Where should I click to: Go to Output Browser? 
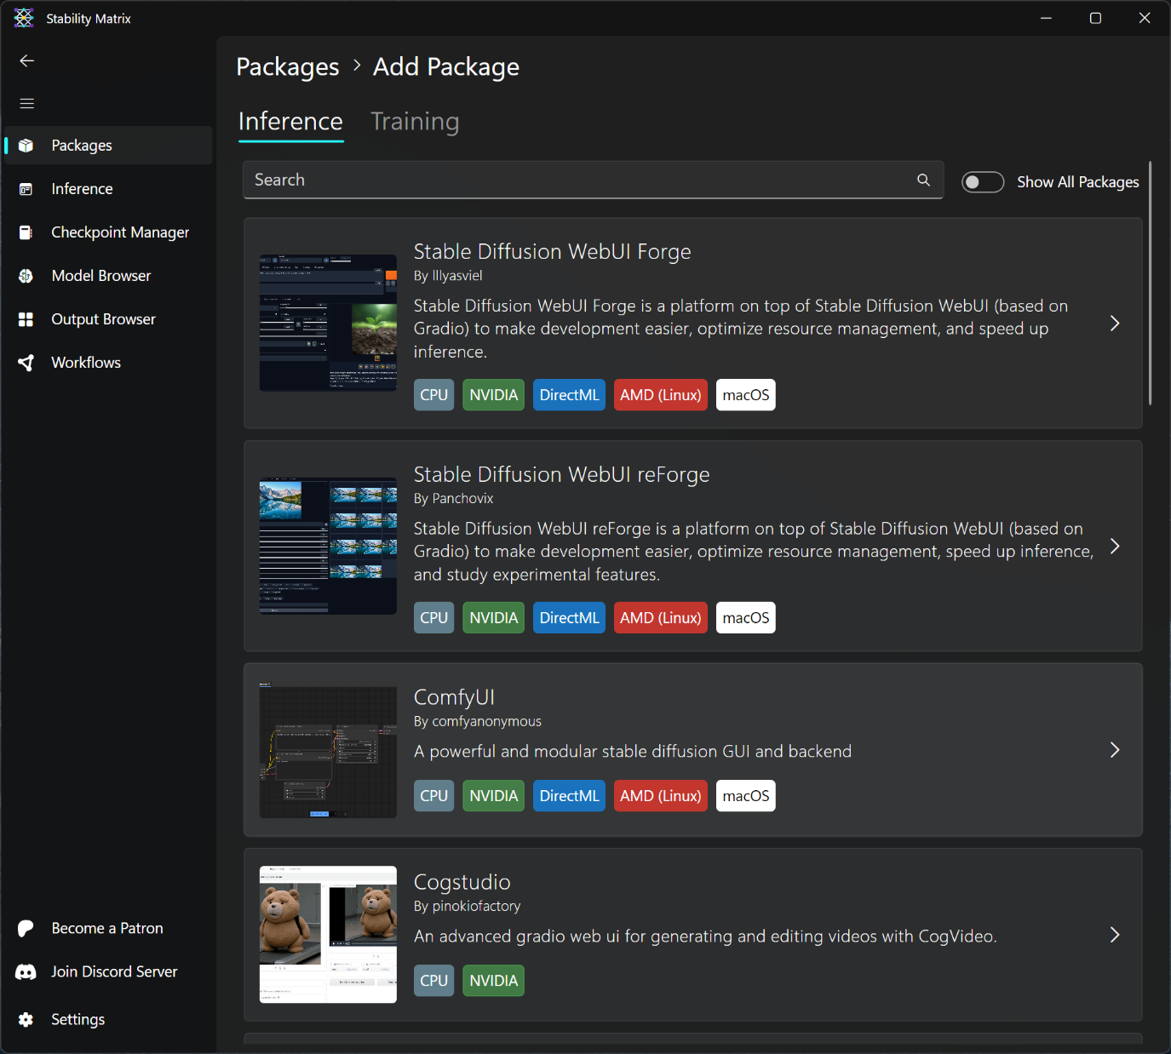tap(103, 319)
